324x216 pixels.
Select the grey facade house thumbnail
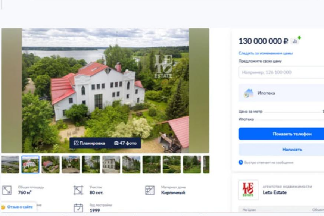click(111, 165)
